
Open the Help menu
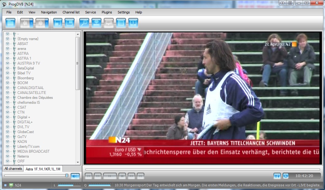(x=139, y=12)
